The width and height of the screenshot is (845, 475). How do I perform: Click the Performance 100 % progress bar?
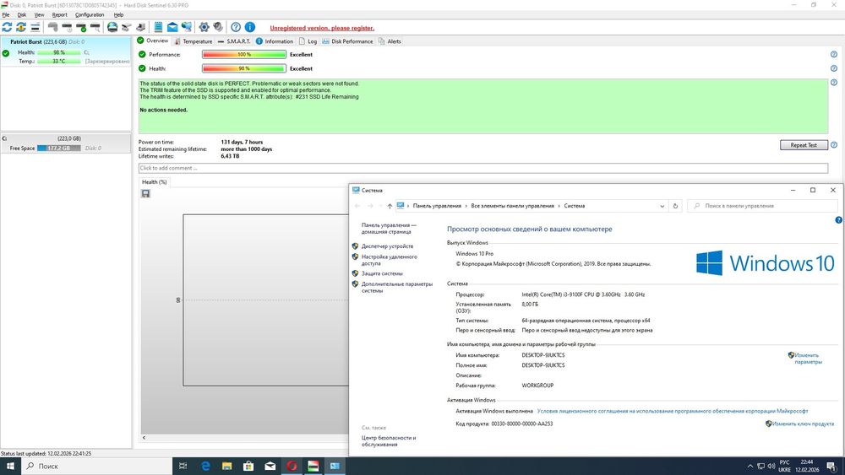[244, 54]
